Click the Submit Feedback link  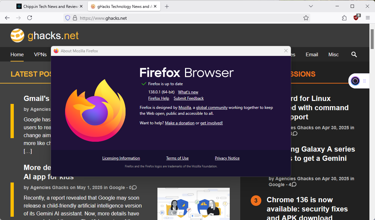(189, 98)
